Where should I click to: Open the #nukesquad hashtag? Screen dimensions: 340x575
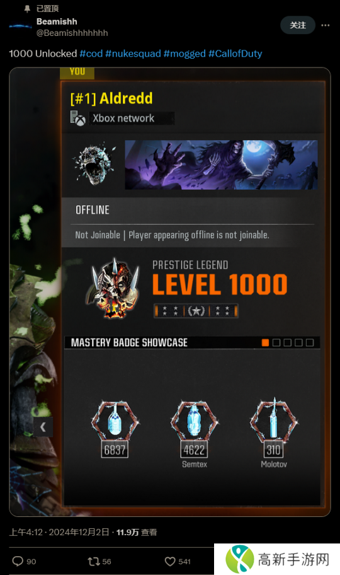pos(133,54)
